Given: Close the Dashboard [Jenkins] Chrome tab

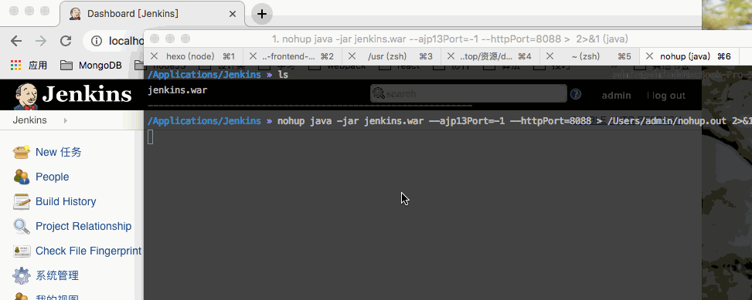Looking at the screenshot, I should click(233, 14).
